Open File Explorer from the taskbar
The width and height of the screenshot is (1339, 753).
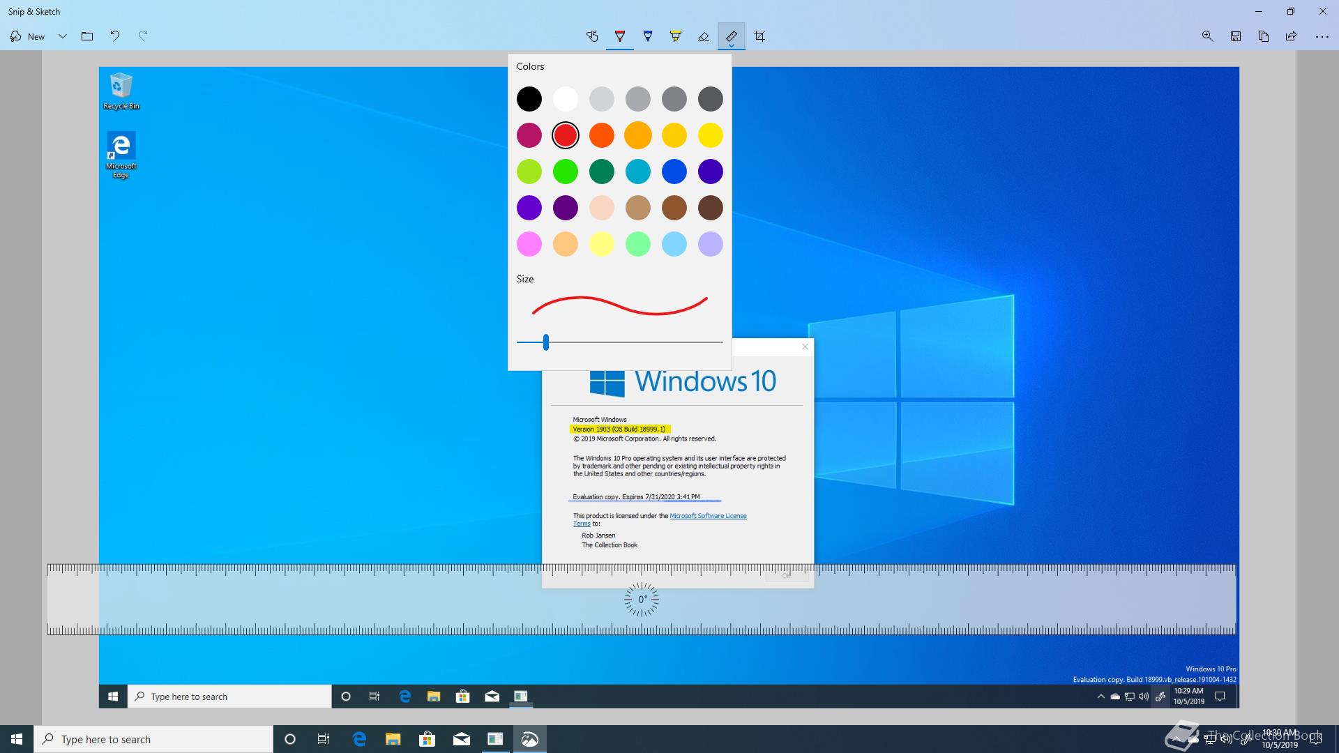point(393,739)
